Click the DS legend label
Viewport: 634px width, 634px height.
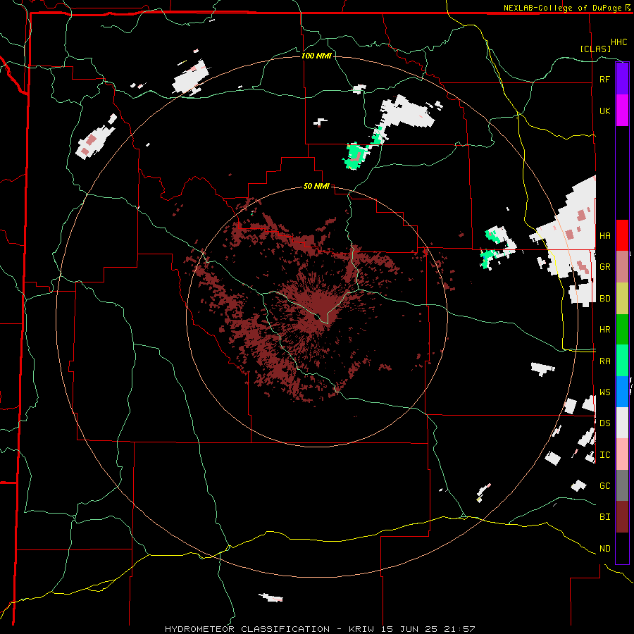click(x=604, y=423)
